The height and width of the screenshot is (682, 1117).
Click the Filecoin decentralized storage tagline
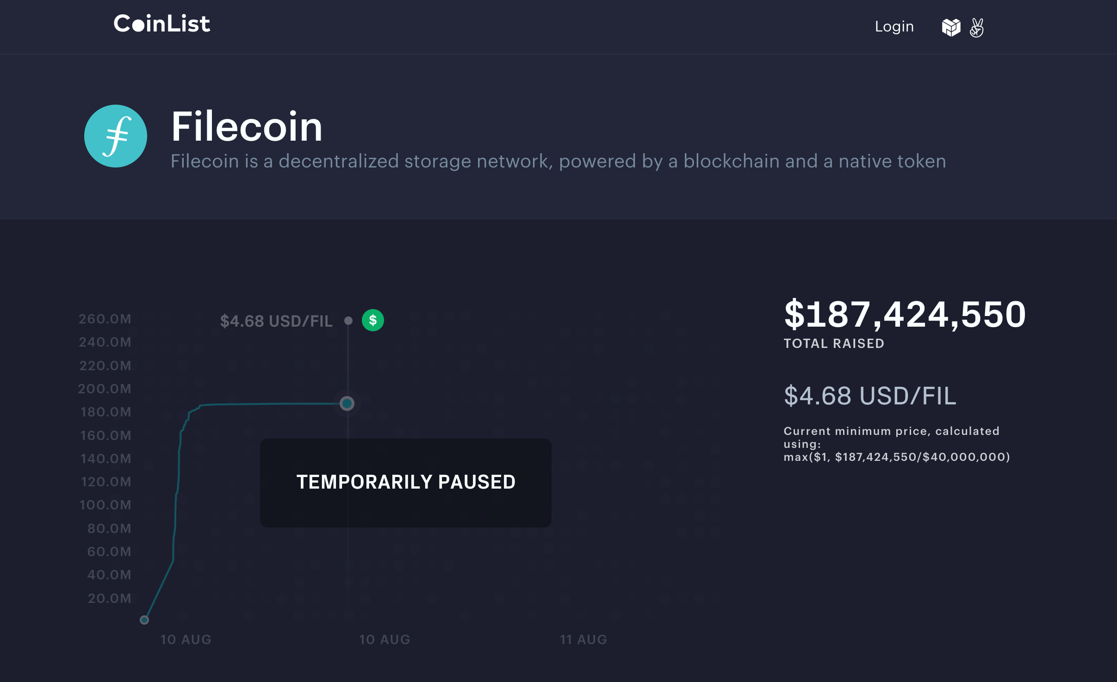pyautogui.click(x=558, y=161)
